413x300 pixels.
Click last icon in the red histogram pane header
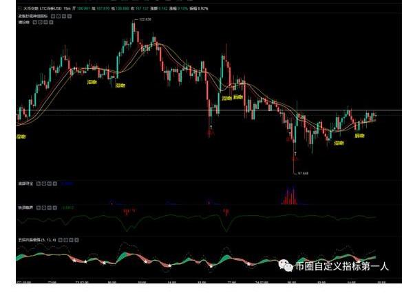(55, 183)
